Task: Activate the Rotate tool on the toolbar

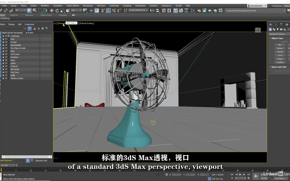Action: click(57, 11)
